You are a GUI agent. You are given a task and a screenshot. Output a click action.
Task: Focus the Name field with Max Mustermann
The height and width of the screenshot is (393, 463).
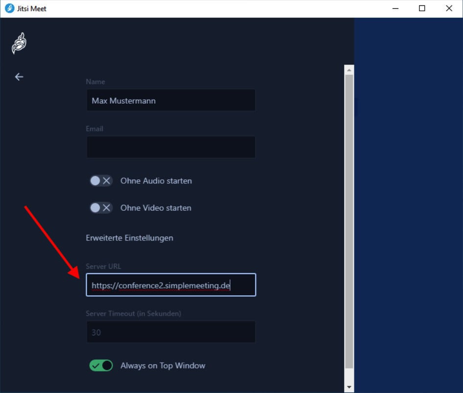tap(171, 101)
